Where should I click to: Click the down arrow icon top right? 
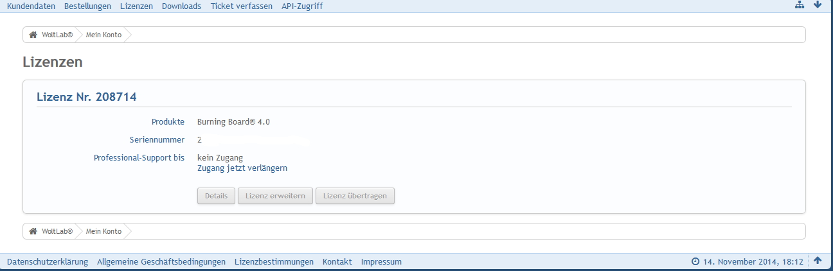point(818,5)
